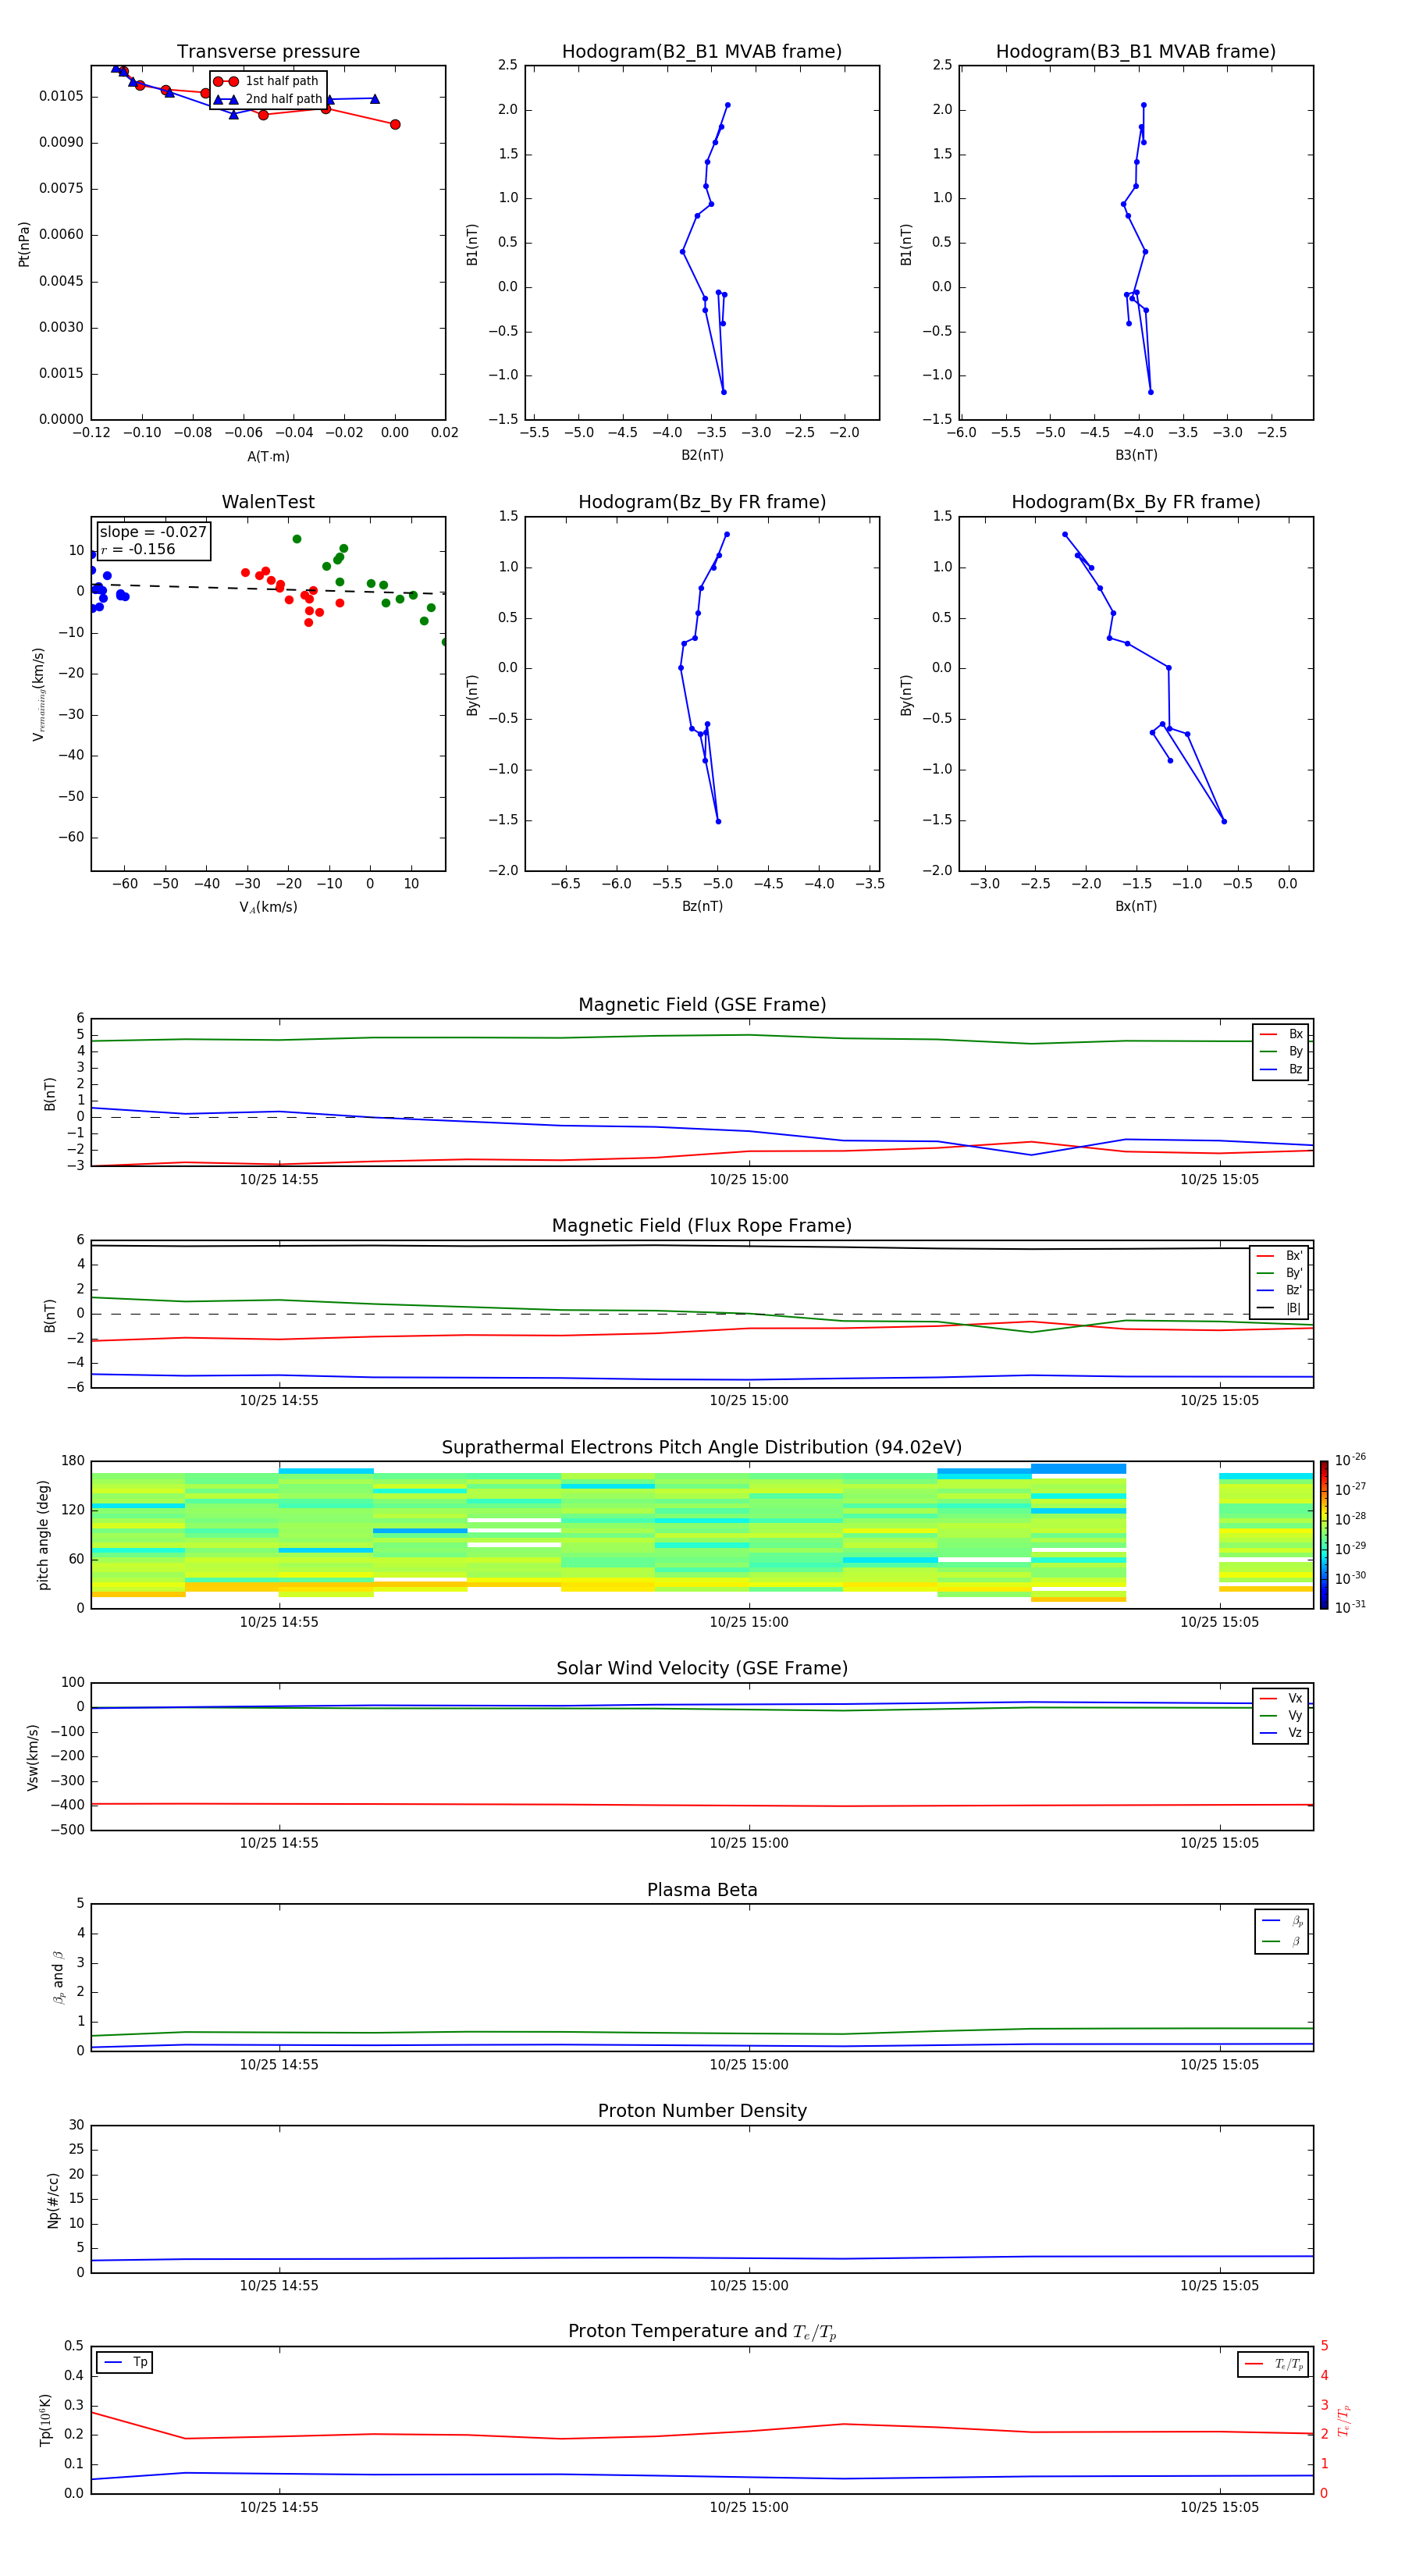This screenshot has height=2576, width=1405.
Task: Click the 'Solar Wind Velocity (GSE Frame)' title
Action: point(702,1669)
